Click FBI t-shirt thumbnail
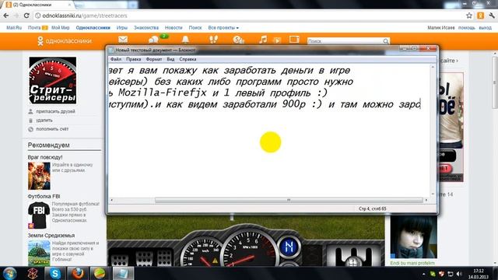The width and height of the screenshot is (498, 280). tap(39, 215)
